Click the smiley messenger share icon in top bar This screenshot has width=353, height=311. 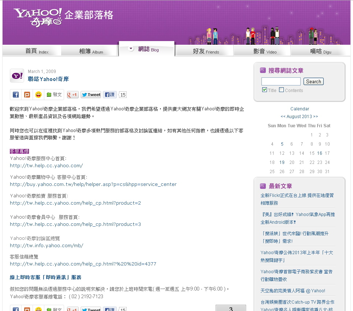[x=38, y=95]
